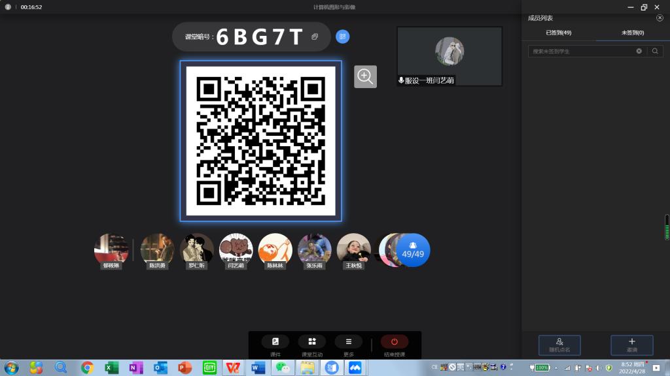Clear the student search field
670x376 pixels.
point(639,51)
